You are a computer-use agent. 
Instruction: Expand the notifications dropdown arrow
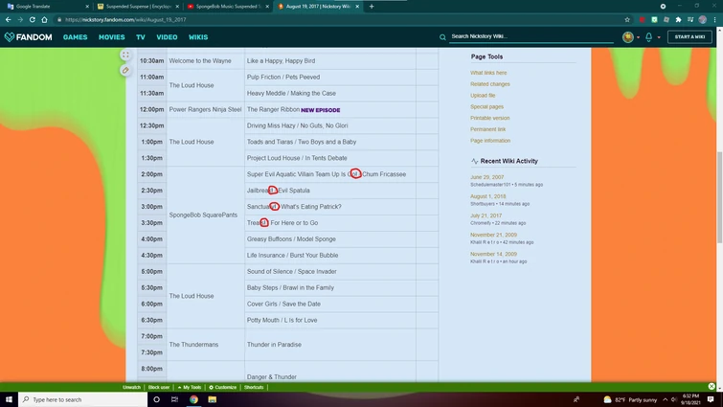[659, 37]
